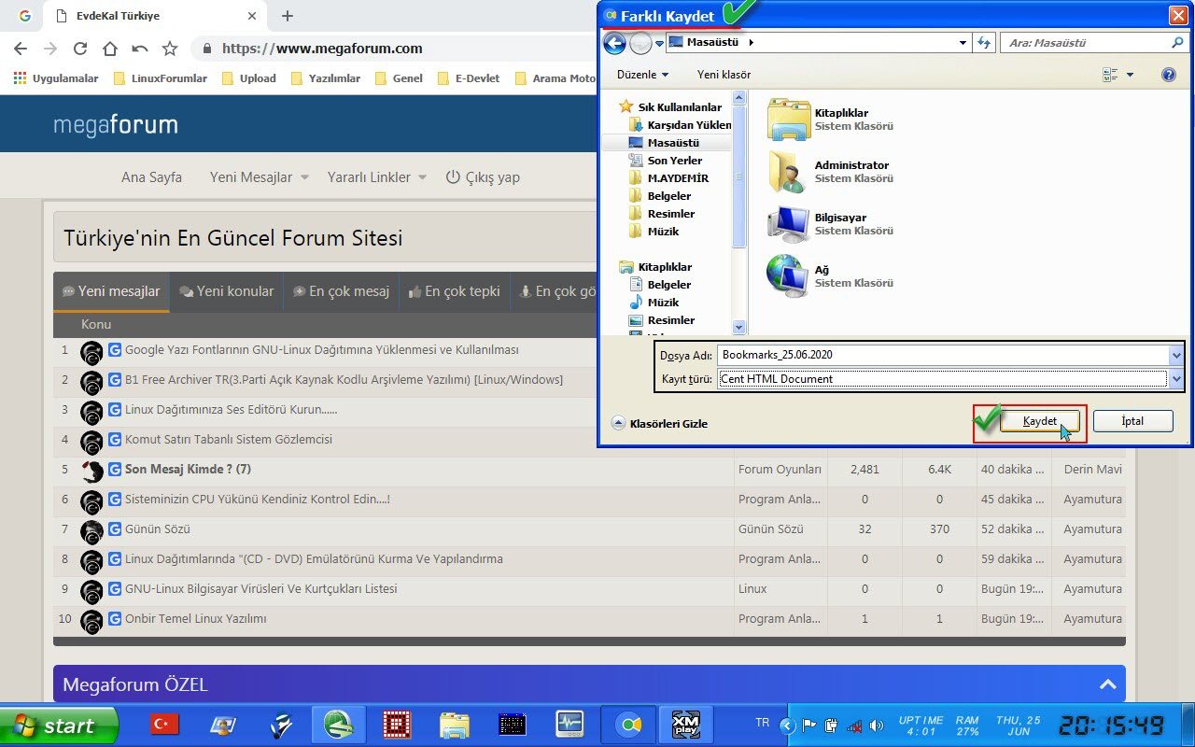Select Masaüstü in the navigation pane

(672, 143)
